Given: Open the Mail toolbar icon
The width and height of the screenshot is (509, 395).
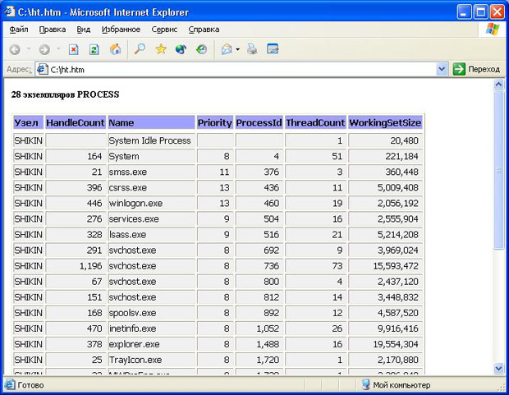Looking at the screenshot, I should click(x=226, y=49).
